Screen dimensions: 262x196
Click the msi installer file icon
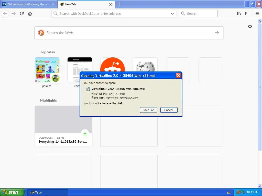pos(88,89)
